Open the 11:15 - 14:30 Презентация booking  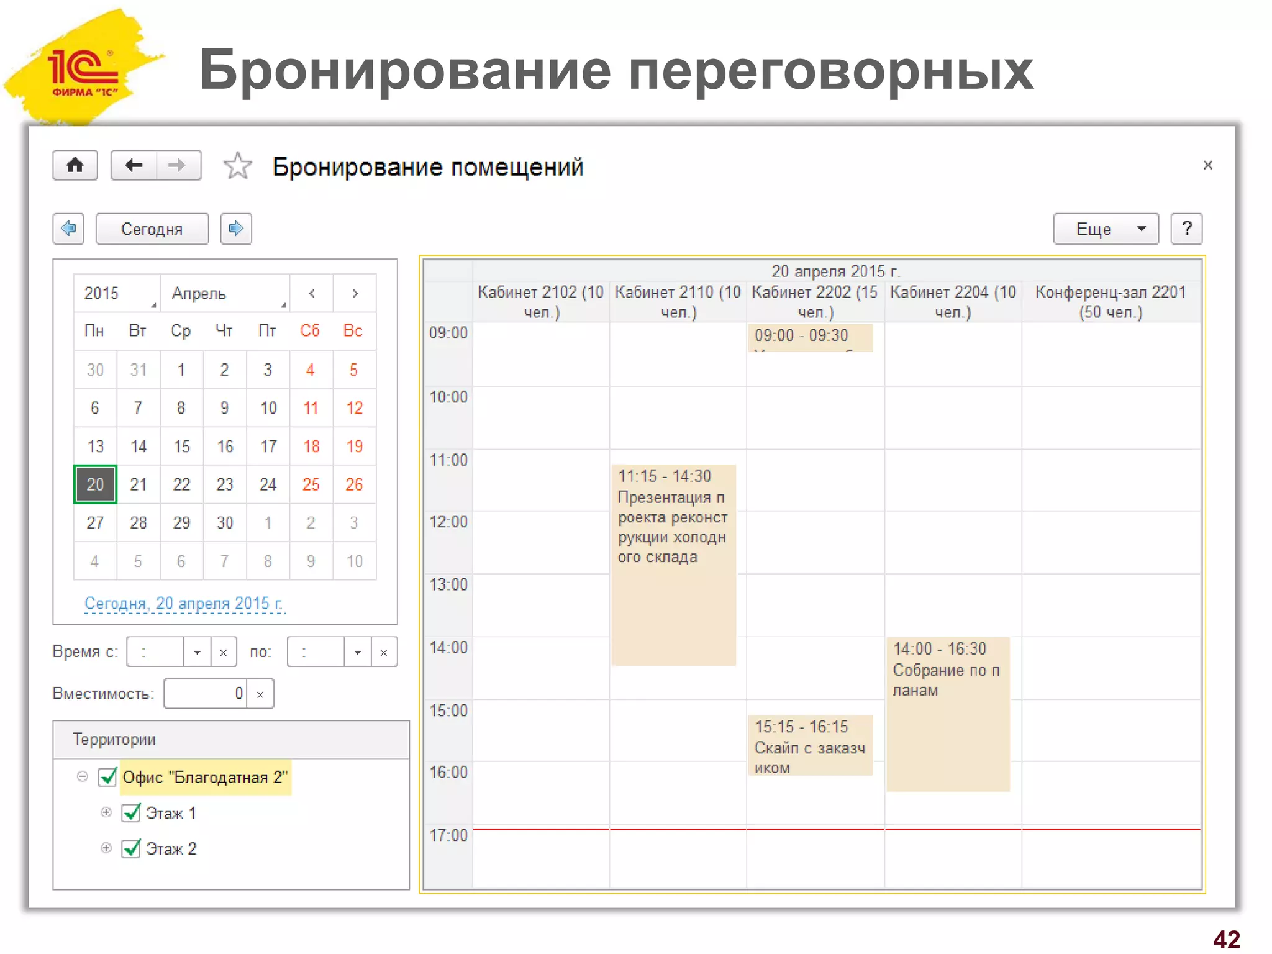pyautogui.click(x=674, y=565)
